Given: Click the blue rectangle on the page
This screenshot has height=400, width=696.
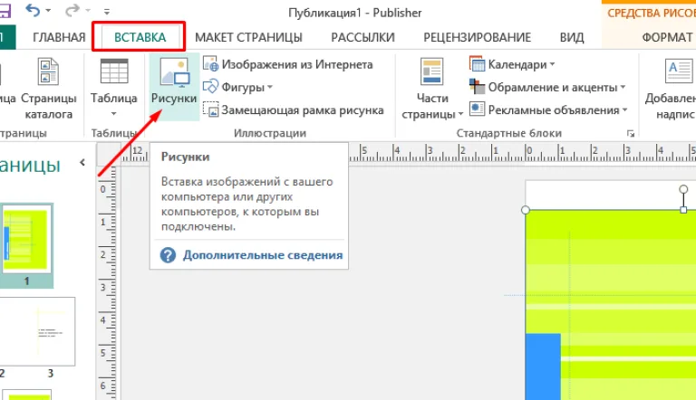Looking at the screenshot, I should [543, 367].
